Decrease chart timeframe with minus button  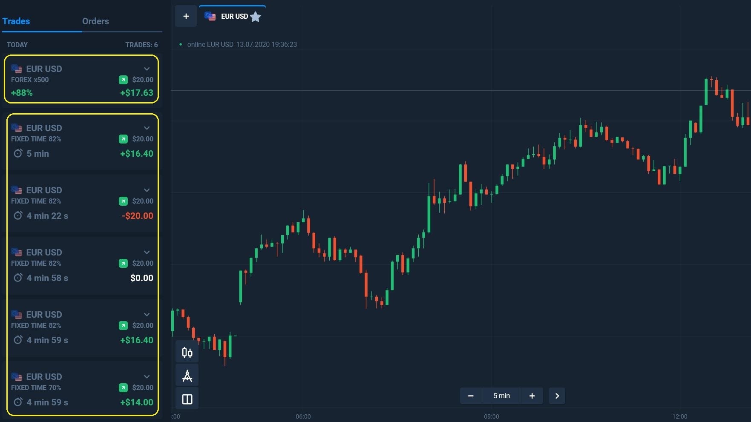pos(471,396)
